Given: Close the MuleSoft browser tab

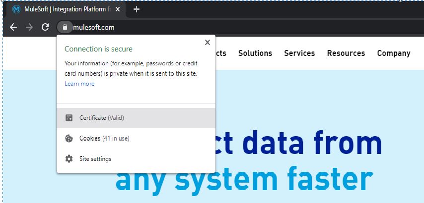Looking at the screenshot, I should (117, 9).
